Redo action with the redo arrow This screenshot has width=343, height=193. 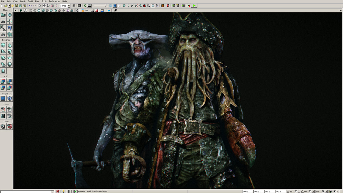click(x=34, y=6)
